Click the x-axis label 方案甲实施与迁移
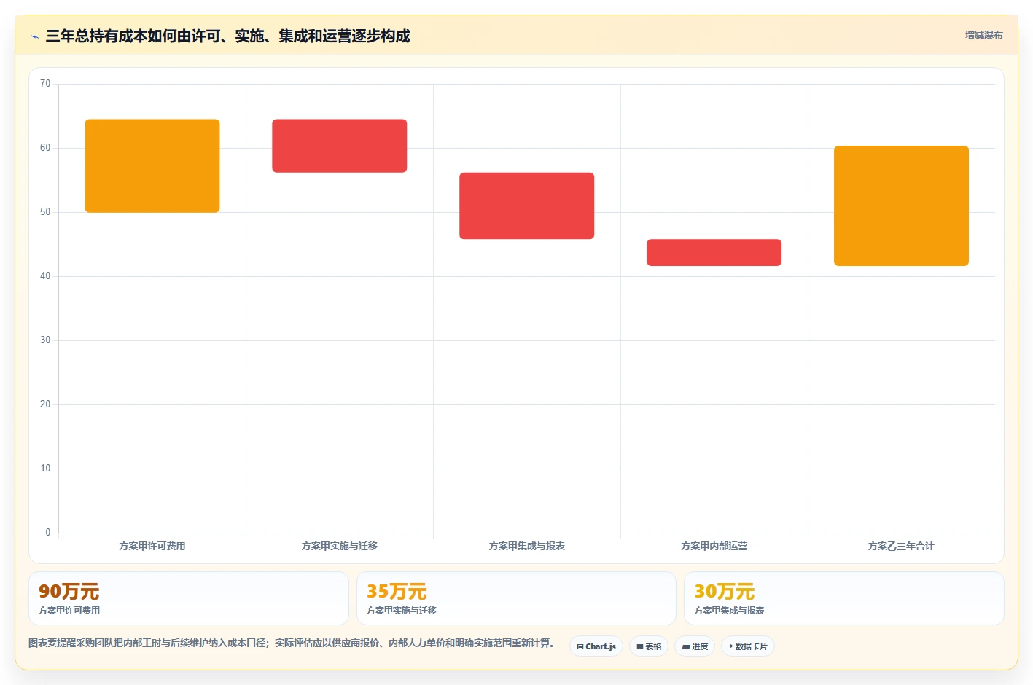This screenshot has height=685, width=1033. click(340, 546)
